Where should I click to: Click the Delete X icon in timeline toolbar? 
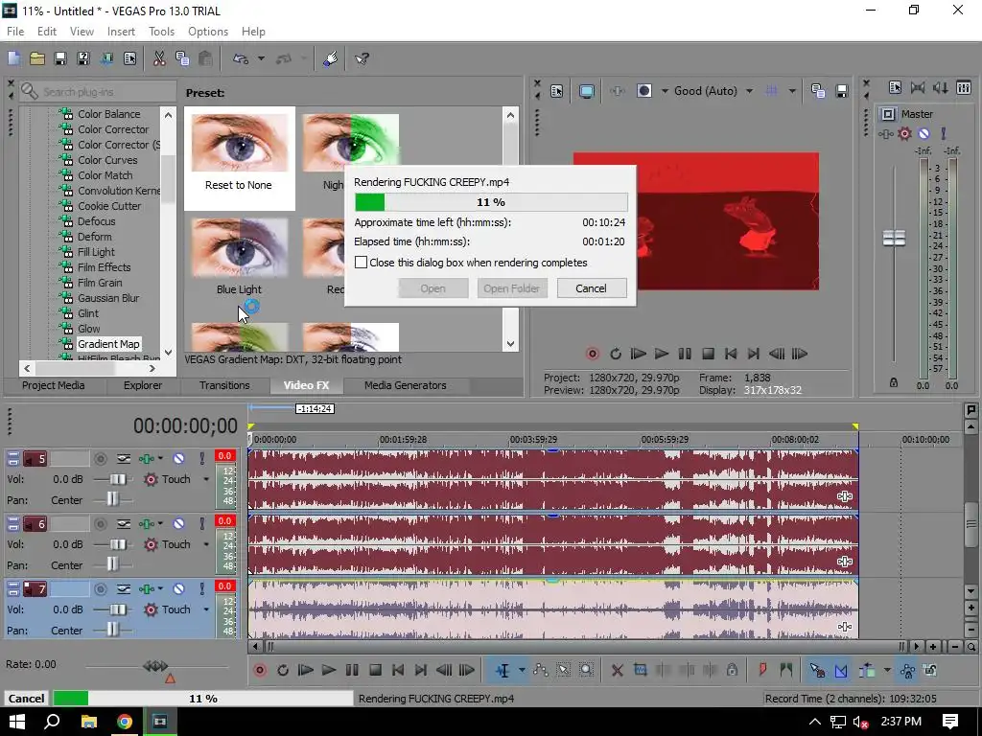point(617,670)
